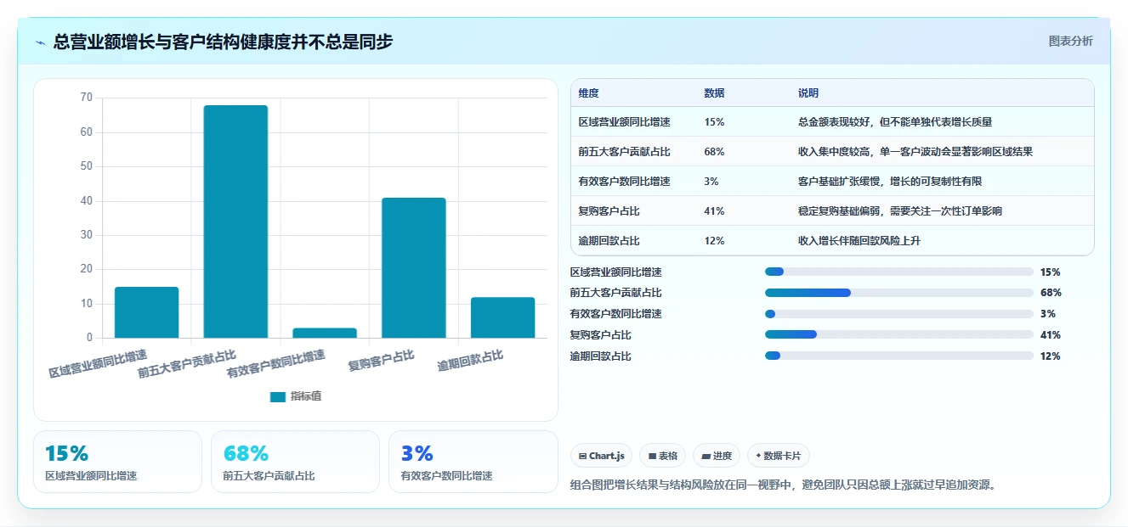Viewport: 1128px width, 527px height.
Task: Click the 区域营业额同比增速 bar in chart
Action: [147, 312]
